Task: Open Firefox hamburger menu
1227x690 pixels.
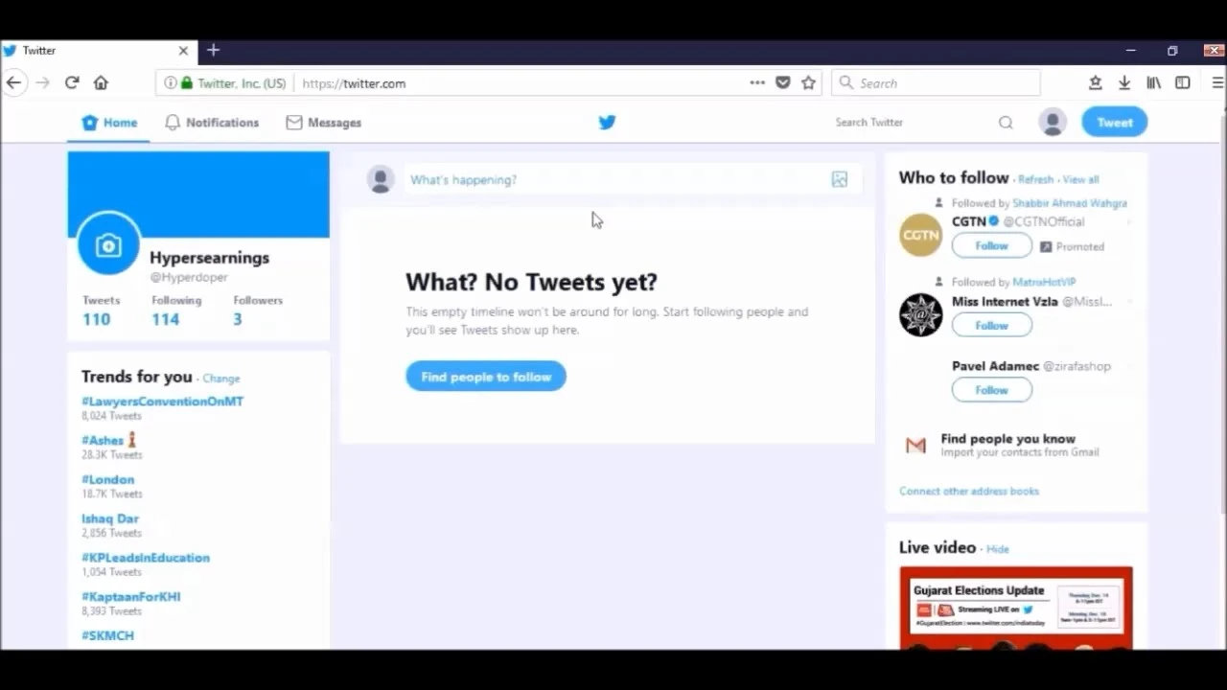Action: pos(1217,83)
